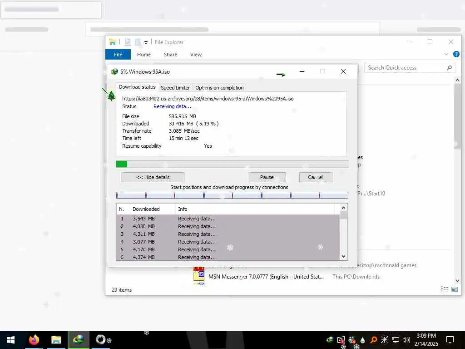Select connection row 3 with 4.311 MB
The width and height of the screenshot is (465, 349).
point(228,234)
